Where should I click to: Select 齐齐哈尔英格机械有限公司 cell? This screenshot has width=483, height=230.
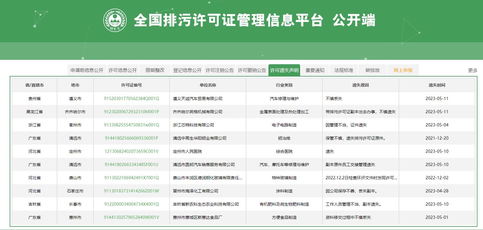[x=208, y=112]
